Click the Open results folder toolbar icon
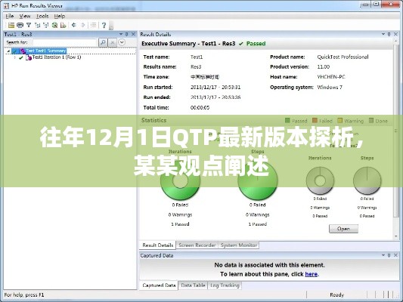403x302 pixels. (11, 25)
